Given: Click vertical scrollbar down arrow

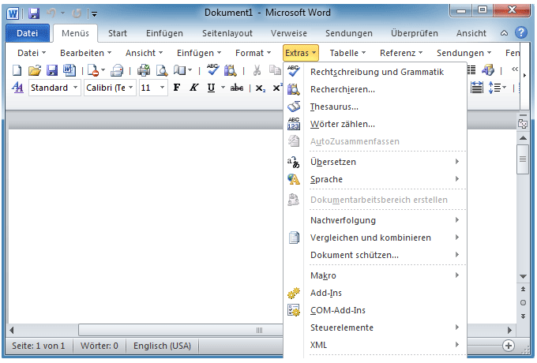Looking at the screenshot, I should pyautogui.click(x=523, y=276).
